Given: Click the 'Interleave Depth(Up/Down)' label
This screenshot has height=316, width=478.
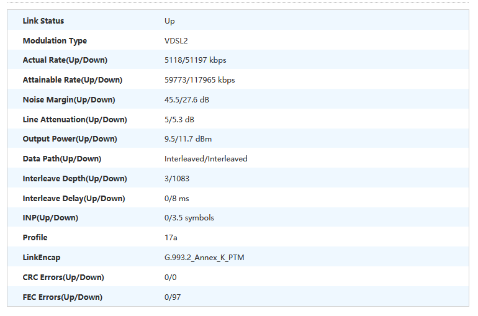Looking at the screenshot, I should (x=74, y=179).
